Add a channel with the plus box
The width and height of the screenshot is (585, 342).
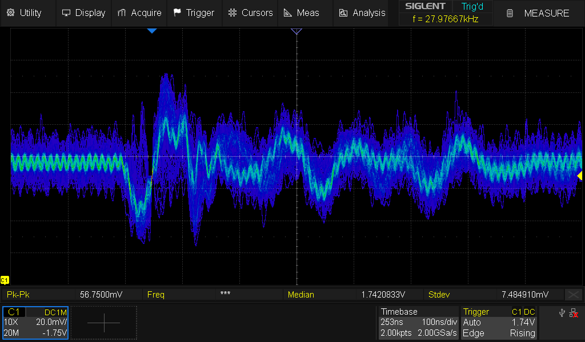coord(104,323)
